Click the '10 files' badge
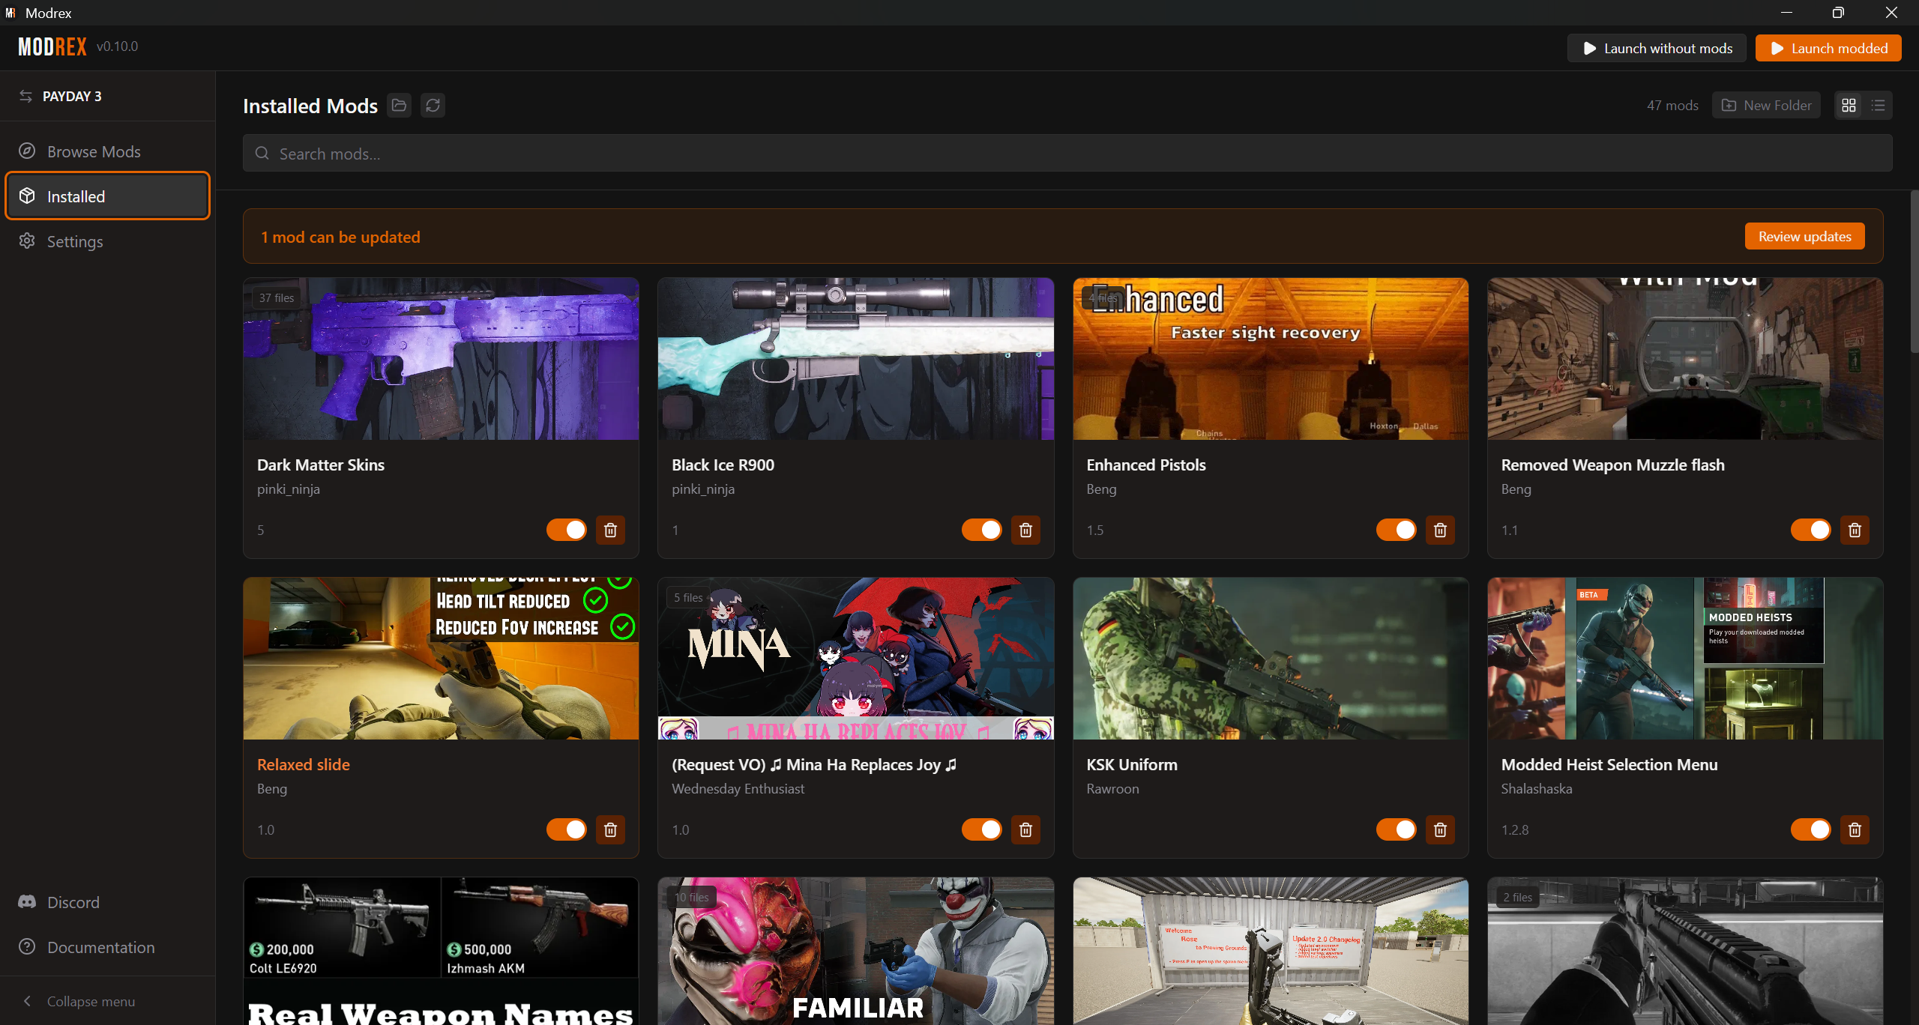Viewport: 1919px width, 1025px height. (x=691, y=897)
